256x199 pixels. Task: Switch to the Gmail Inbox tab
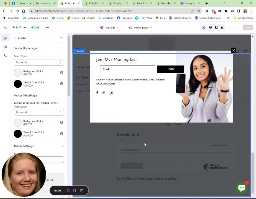45,3
